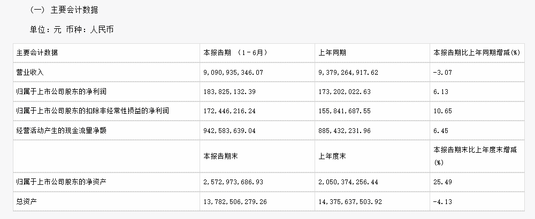Click the cash flow value 942,583,639.04
This screenshot has width=535, height=219.
tap(230, 130)
